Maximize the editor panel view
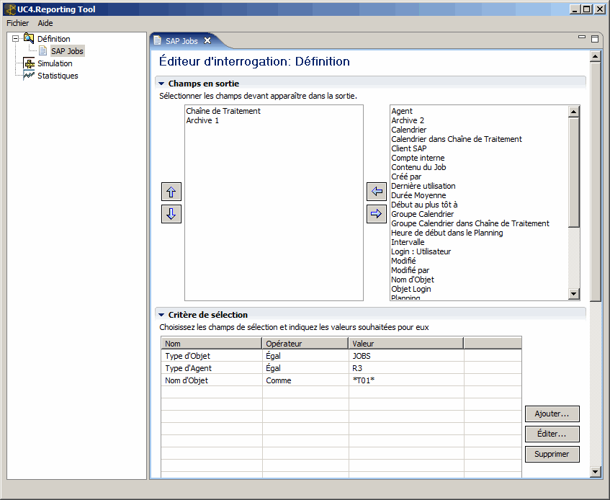The height and width of the screenshot is (500, 610). click(x=595, y=38)
